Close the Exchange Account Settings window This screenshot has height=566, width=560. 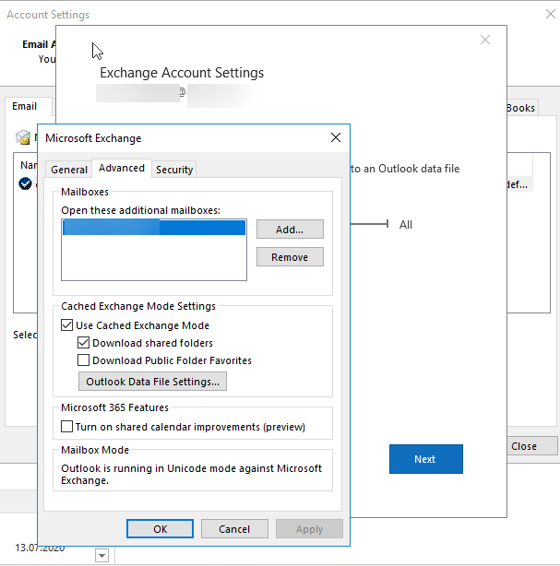[485, 40]
